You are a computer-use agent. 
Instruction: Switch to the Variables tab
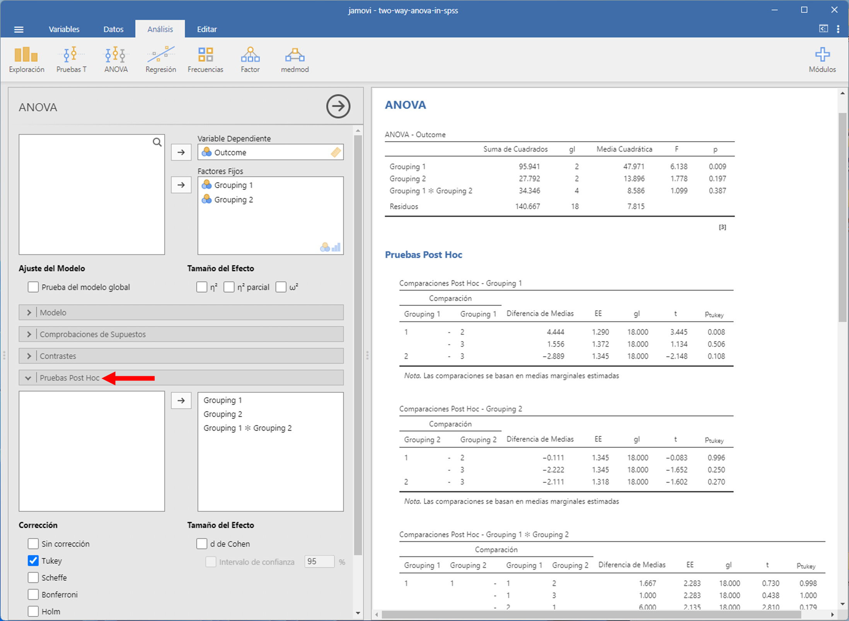click(64, 29)
